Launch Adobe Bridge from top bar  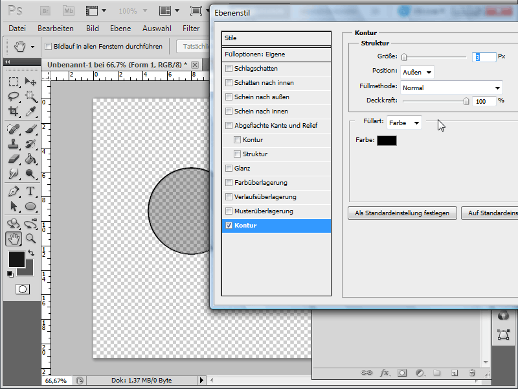pyautogui.click(x=45, y=11)
